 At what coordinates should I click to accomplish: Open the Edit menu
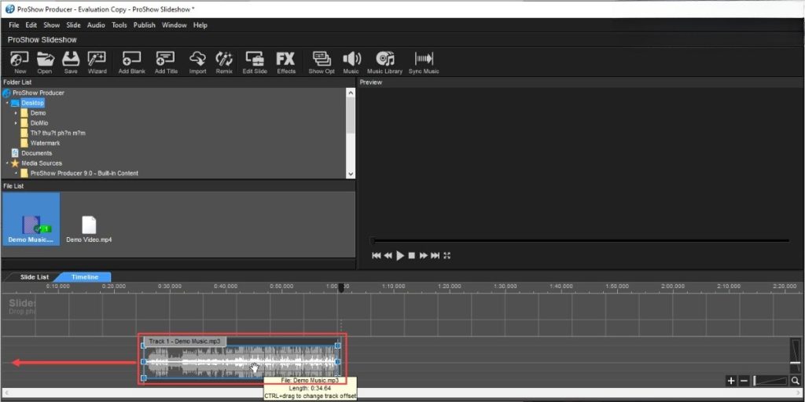(31, 24)
